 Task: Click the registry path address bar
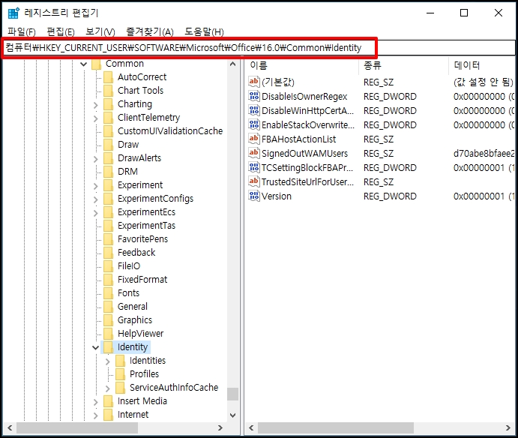pyautogui.click(x=259, y=48)
